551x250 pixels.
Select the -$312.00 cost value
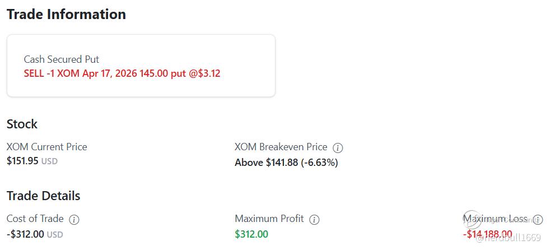tap(25, 234)
